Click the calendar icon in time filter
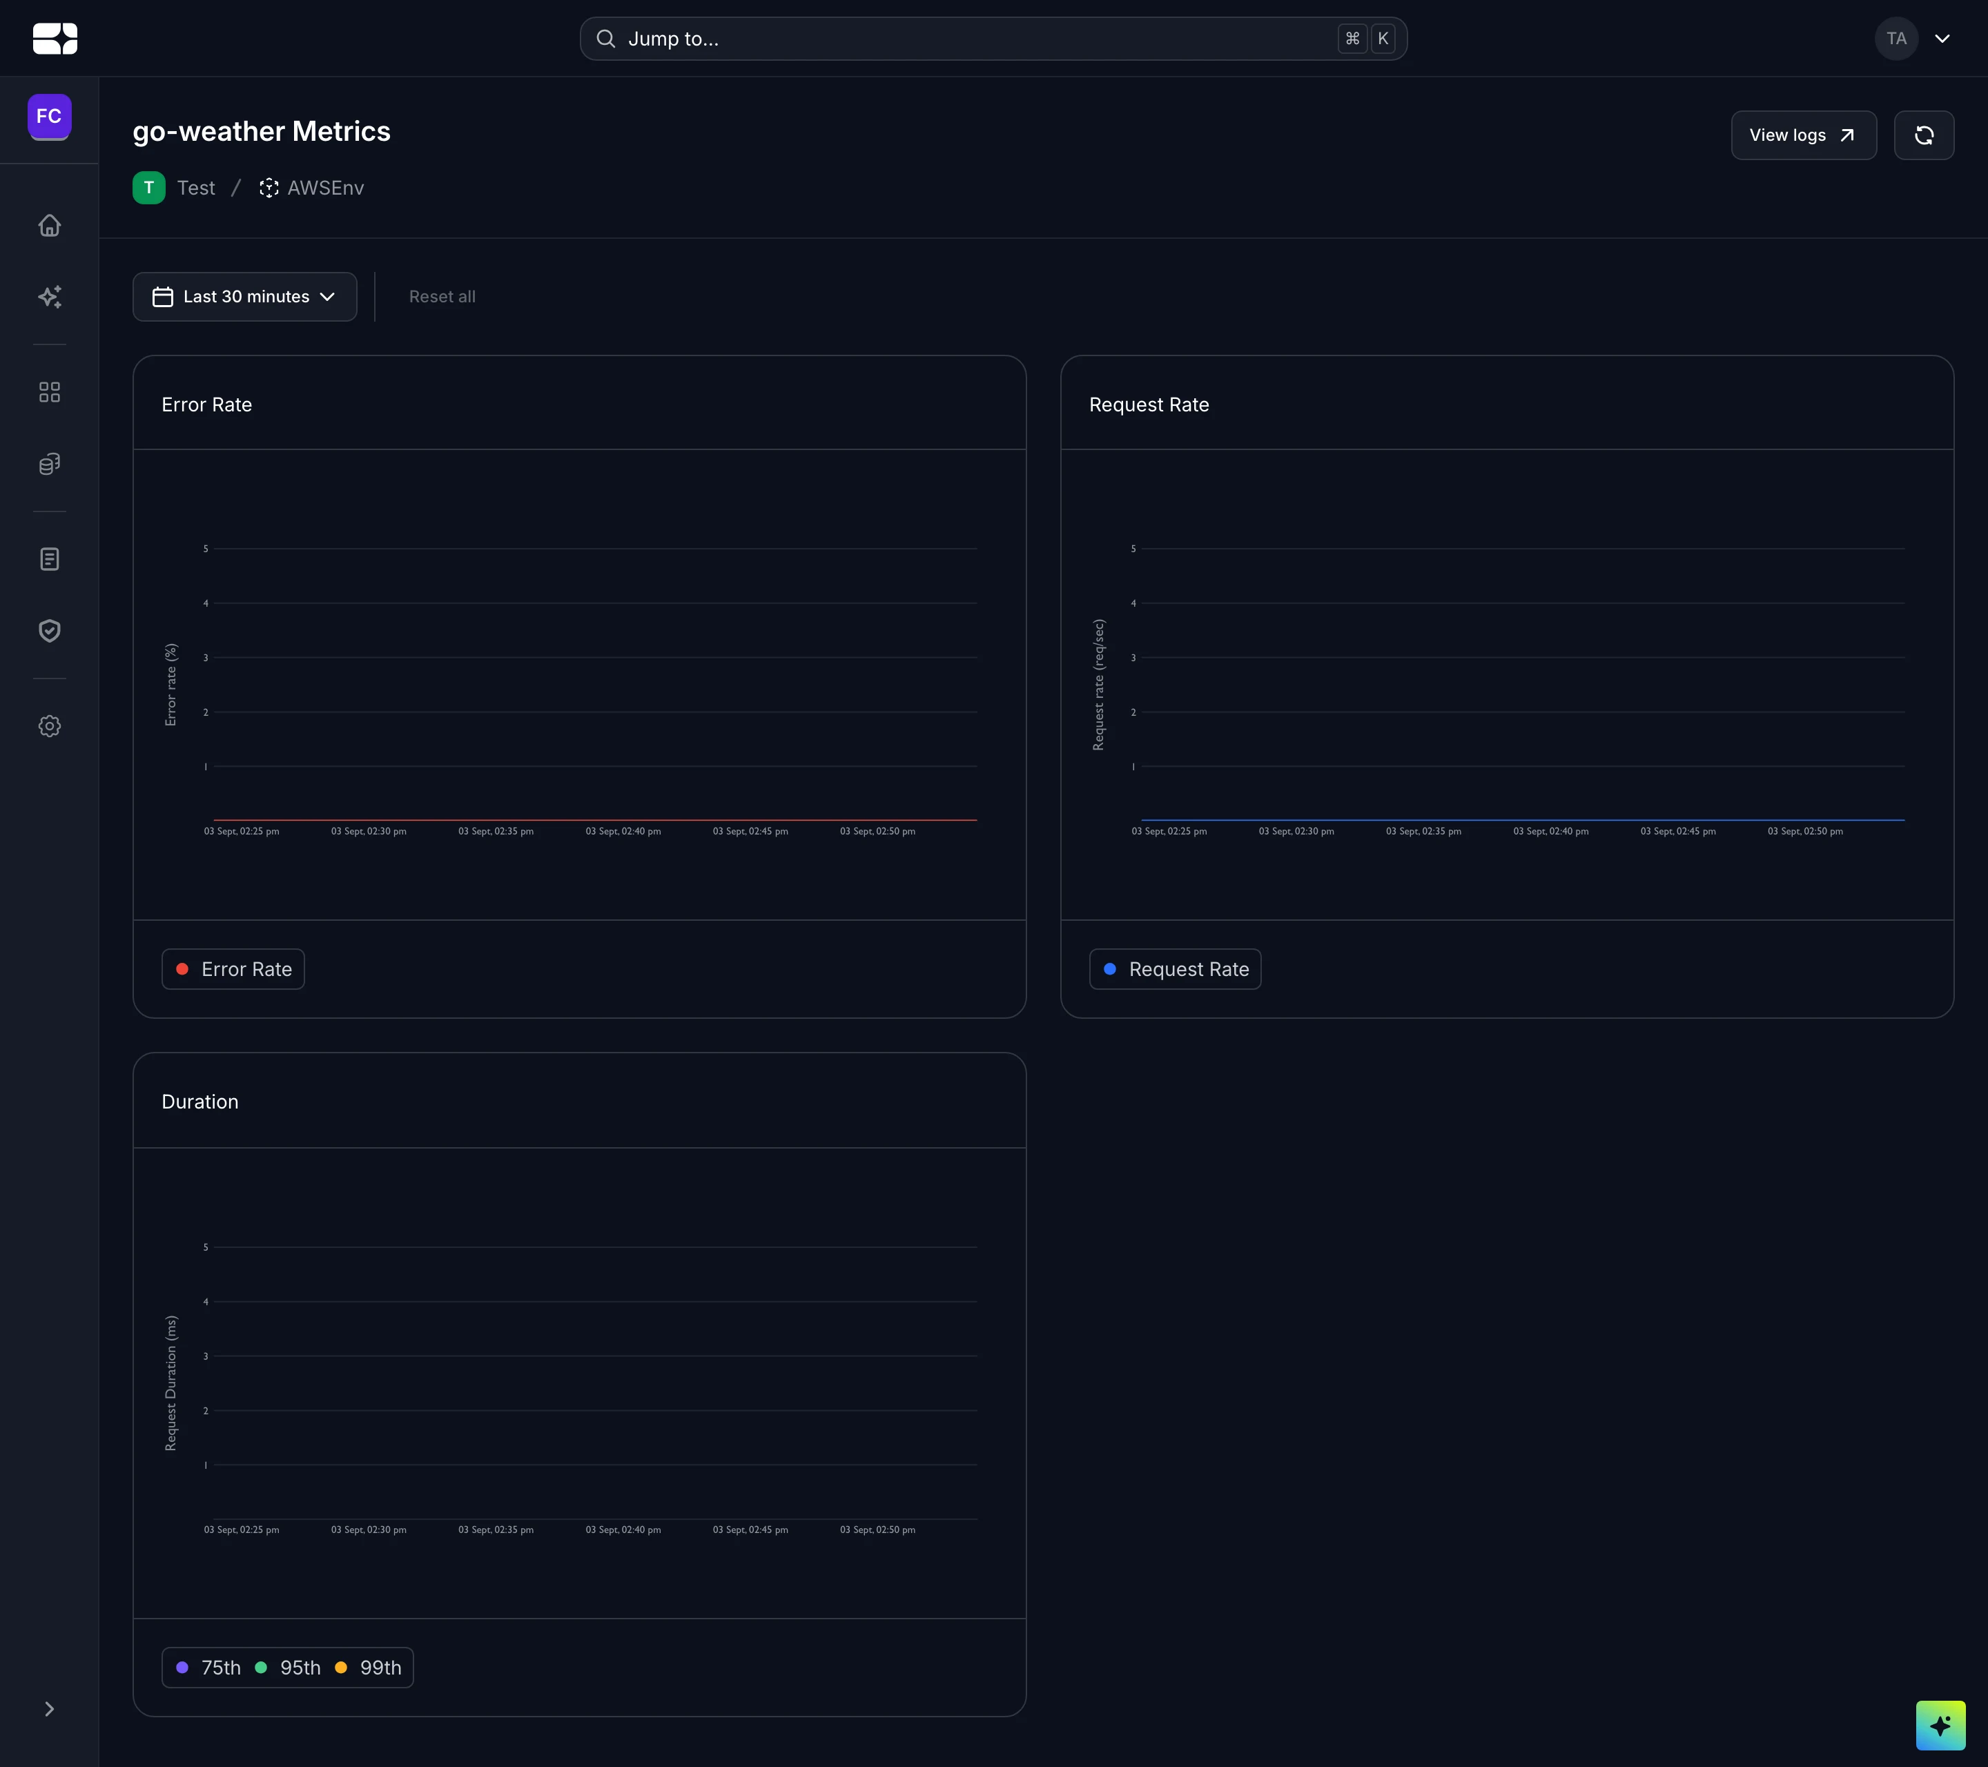This screenshot has height=1767, width=1988. pyautogui.click(x=162, y=297)
